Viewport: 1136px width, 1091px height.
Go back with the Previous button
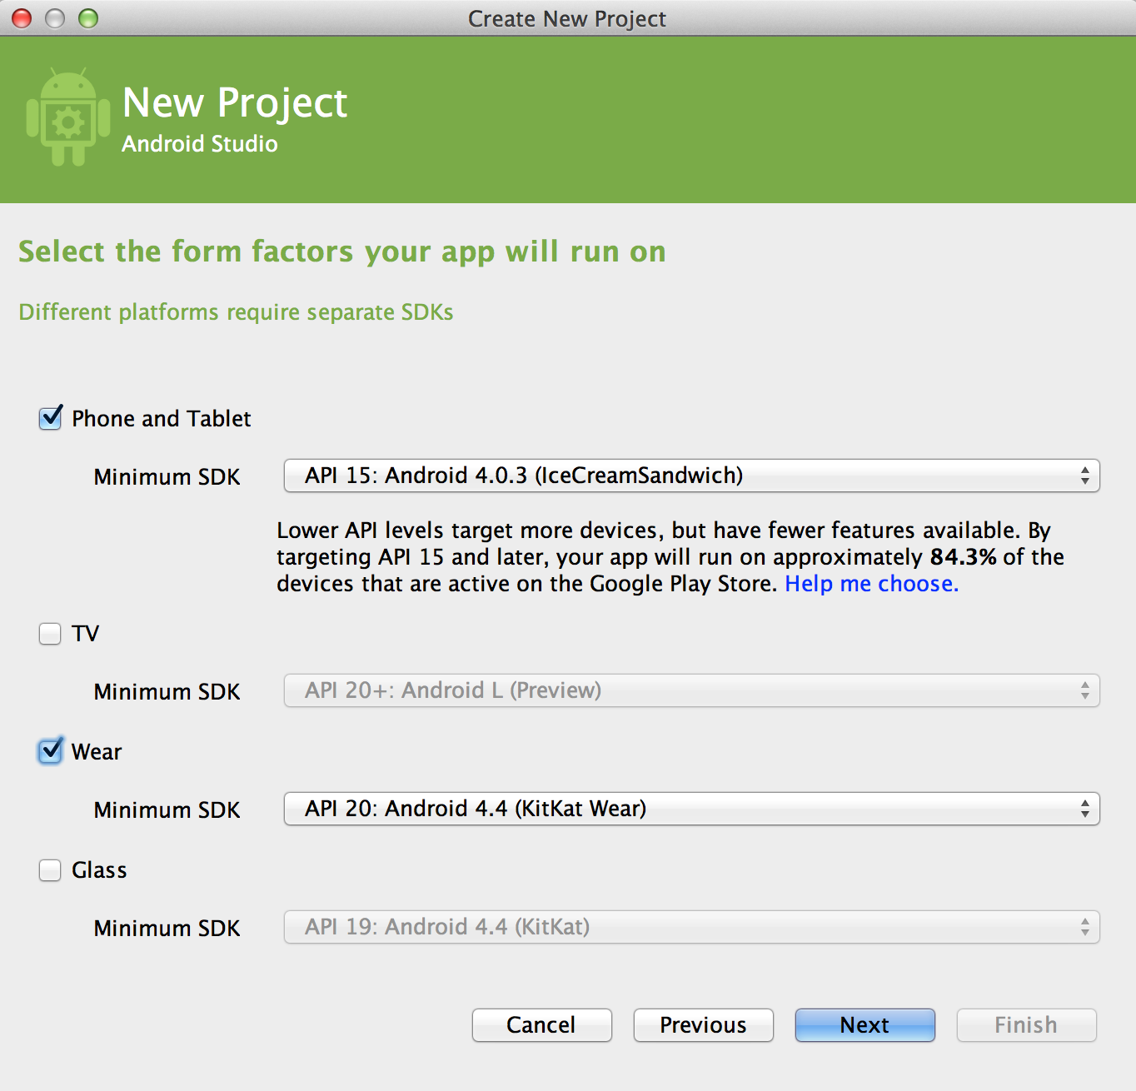tap(703, 1025)
